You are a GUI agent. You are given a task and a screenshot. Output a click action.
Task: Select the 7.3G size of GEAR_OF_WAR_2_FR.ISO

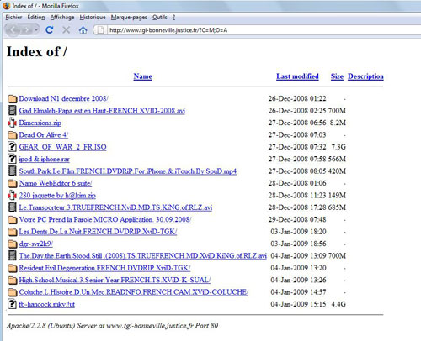tap(338, 147)
